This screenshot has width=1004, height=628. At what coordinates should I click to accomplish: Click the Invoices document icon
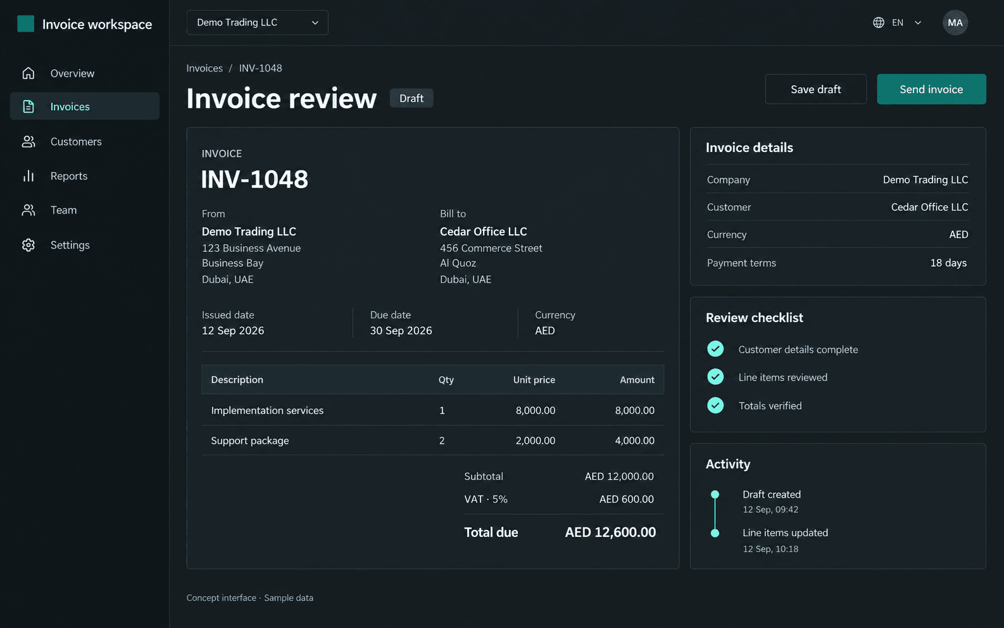pos(28,106)
